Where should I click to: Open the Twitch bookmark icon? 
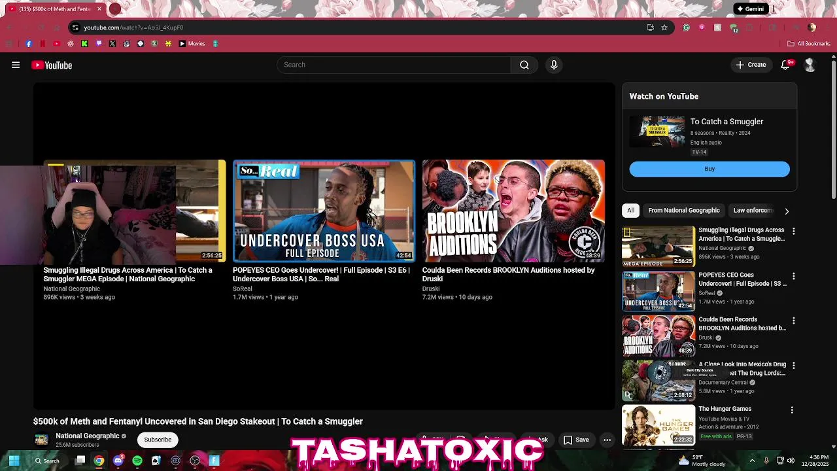point(99,44)
